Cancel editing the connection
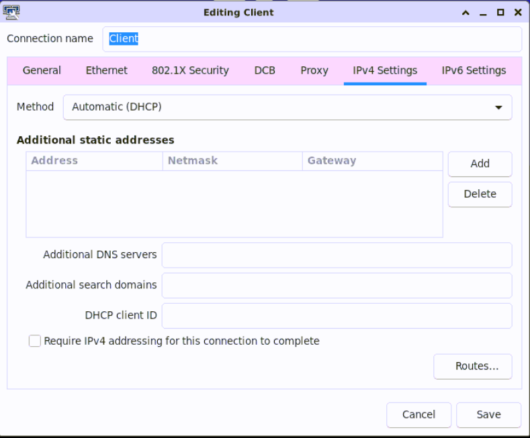Image resolution: width=530 pixels, height=438 pixels. tap(418, 415)
